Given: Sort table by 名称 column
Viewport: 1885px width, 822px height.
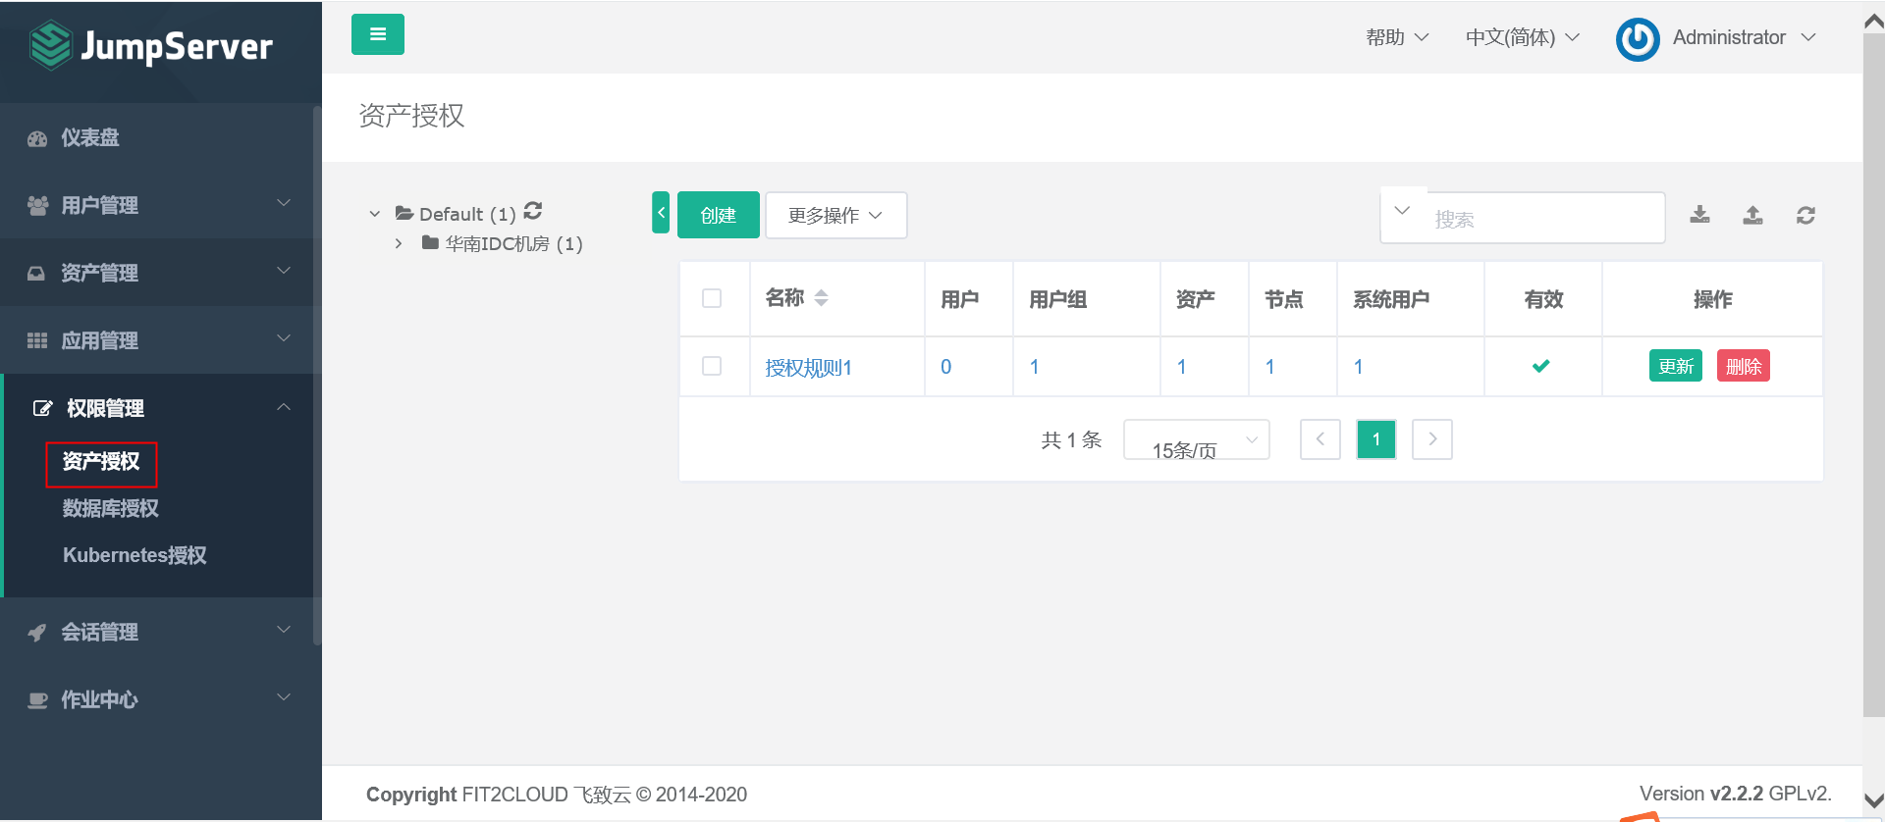Looking at the screenshot, I should [821, 298].
